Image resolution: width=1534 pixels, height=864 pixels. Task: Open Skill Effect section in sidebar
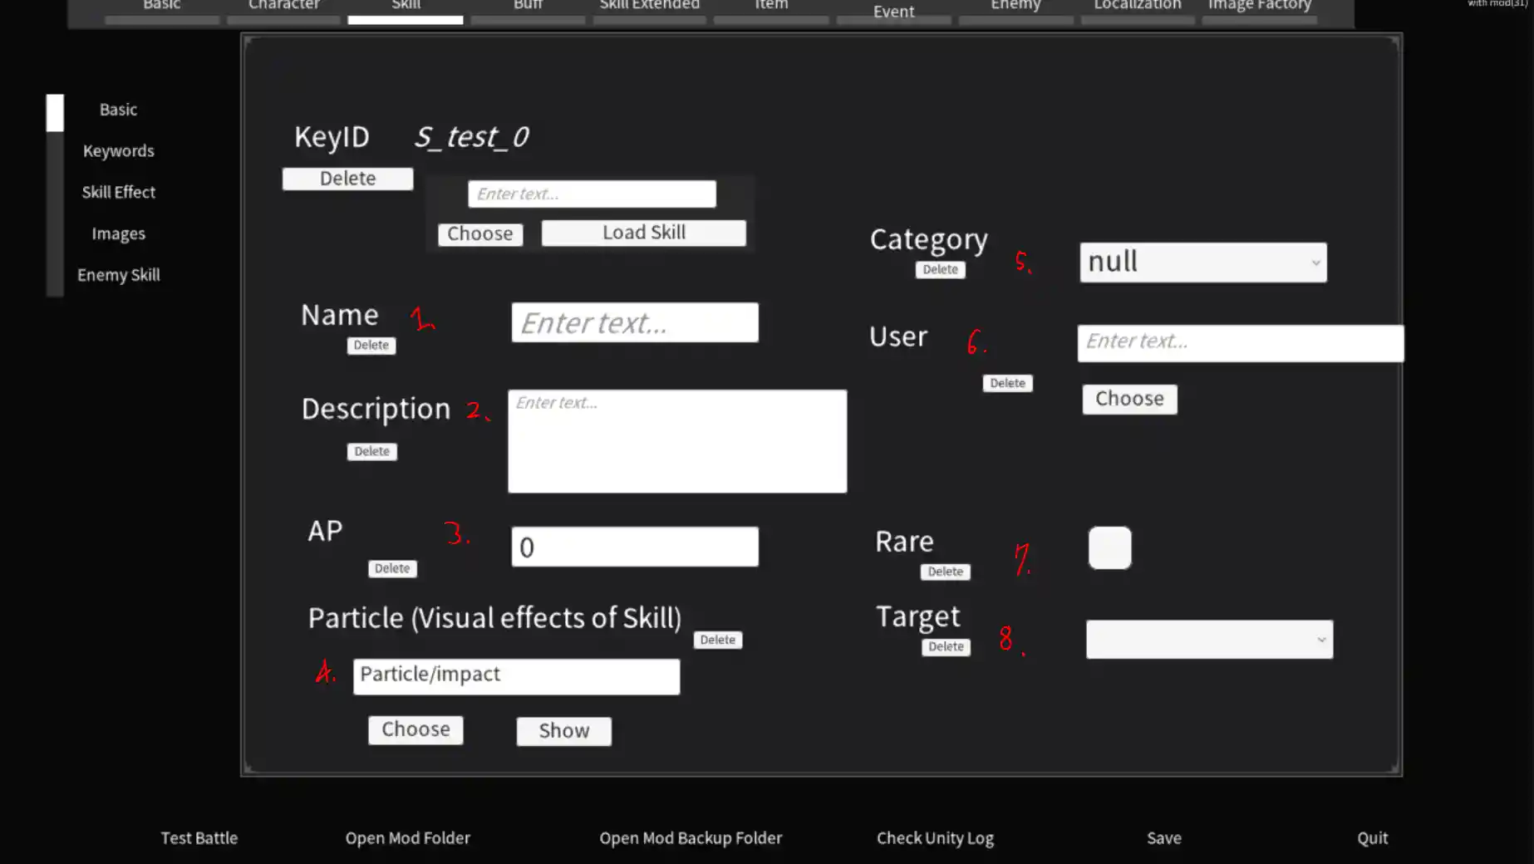click(x=118, y=192)
